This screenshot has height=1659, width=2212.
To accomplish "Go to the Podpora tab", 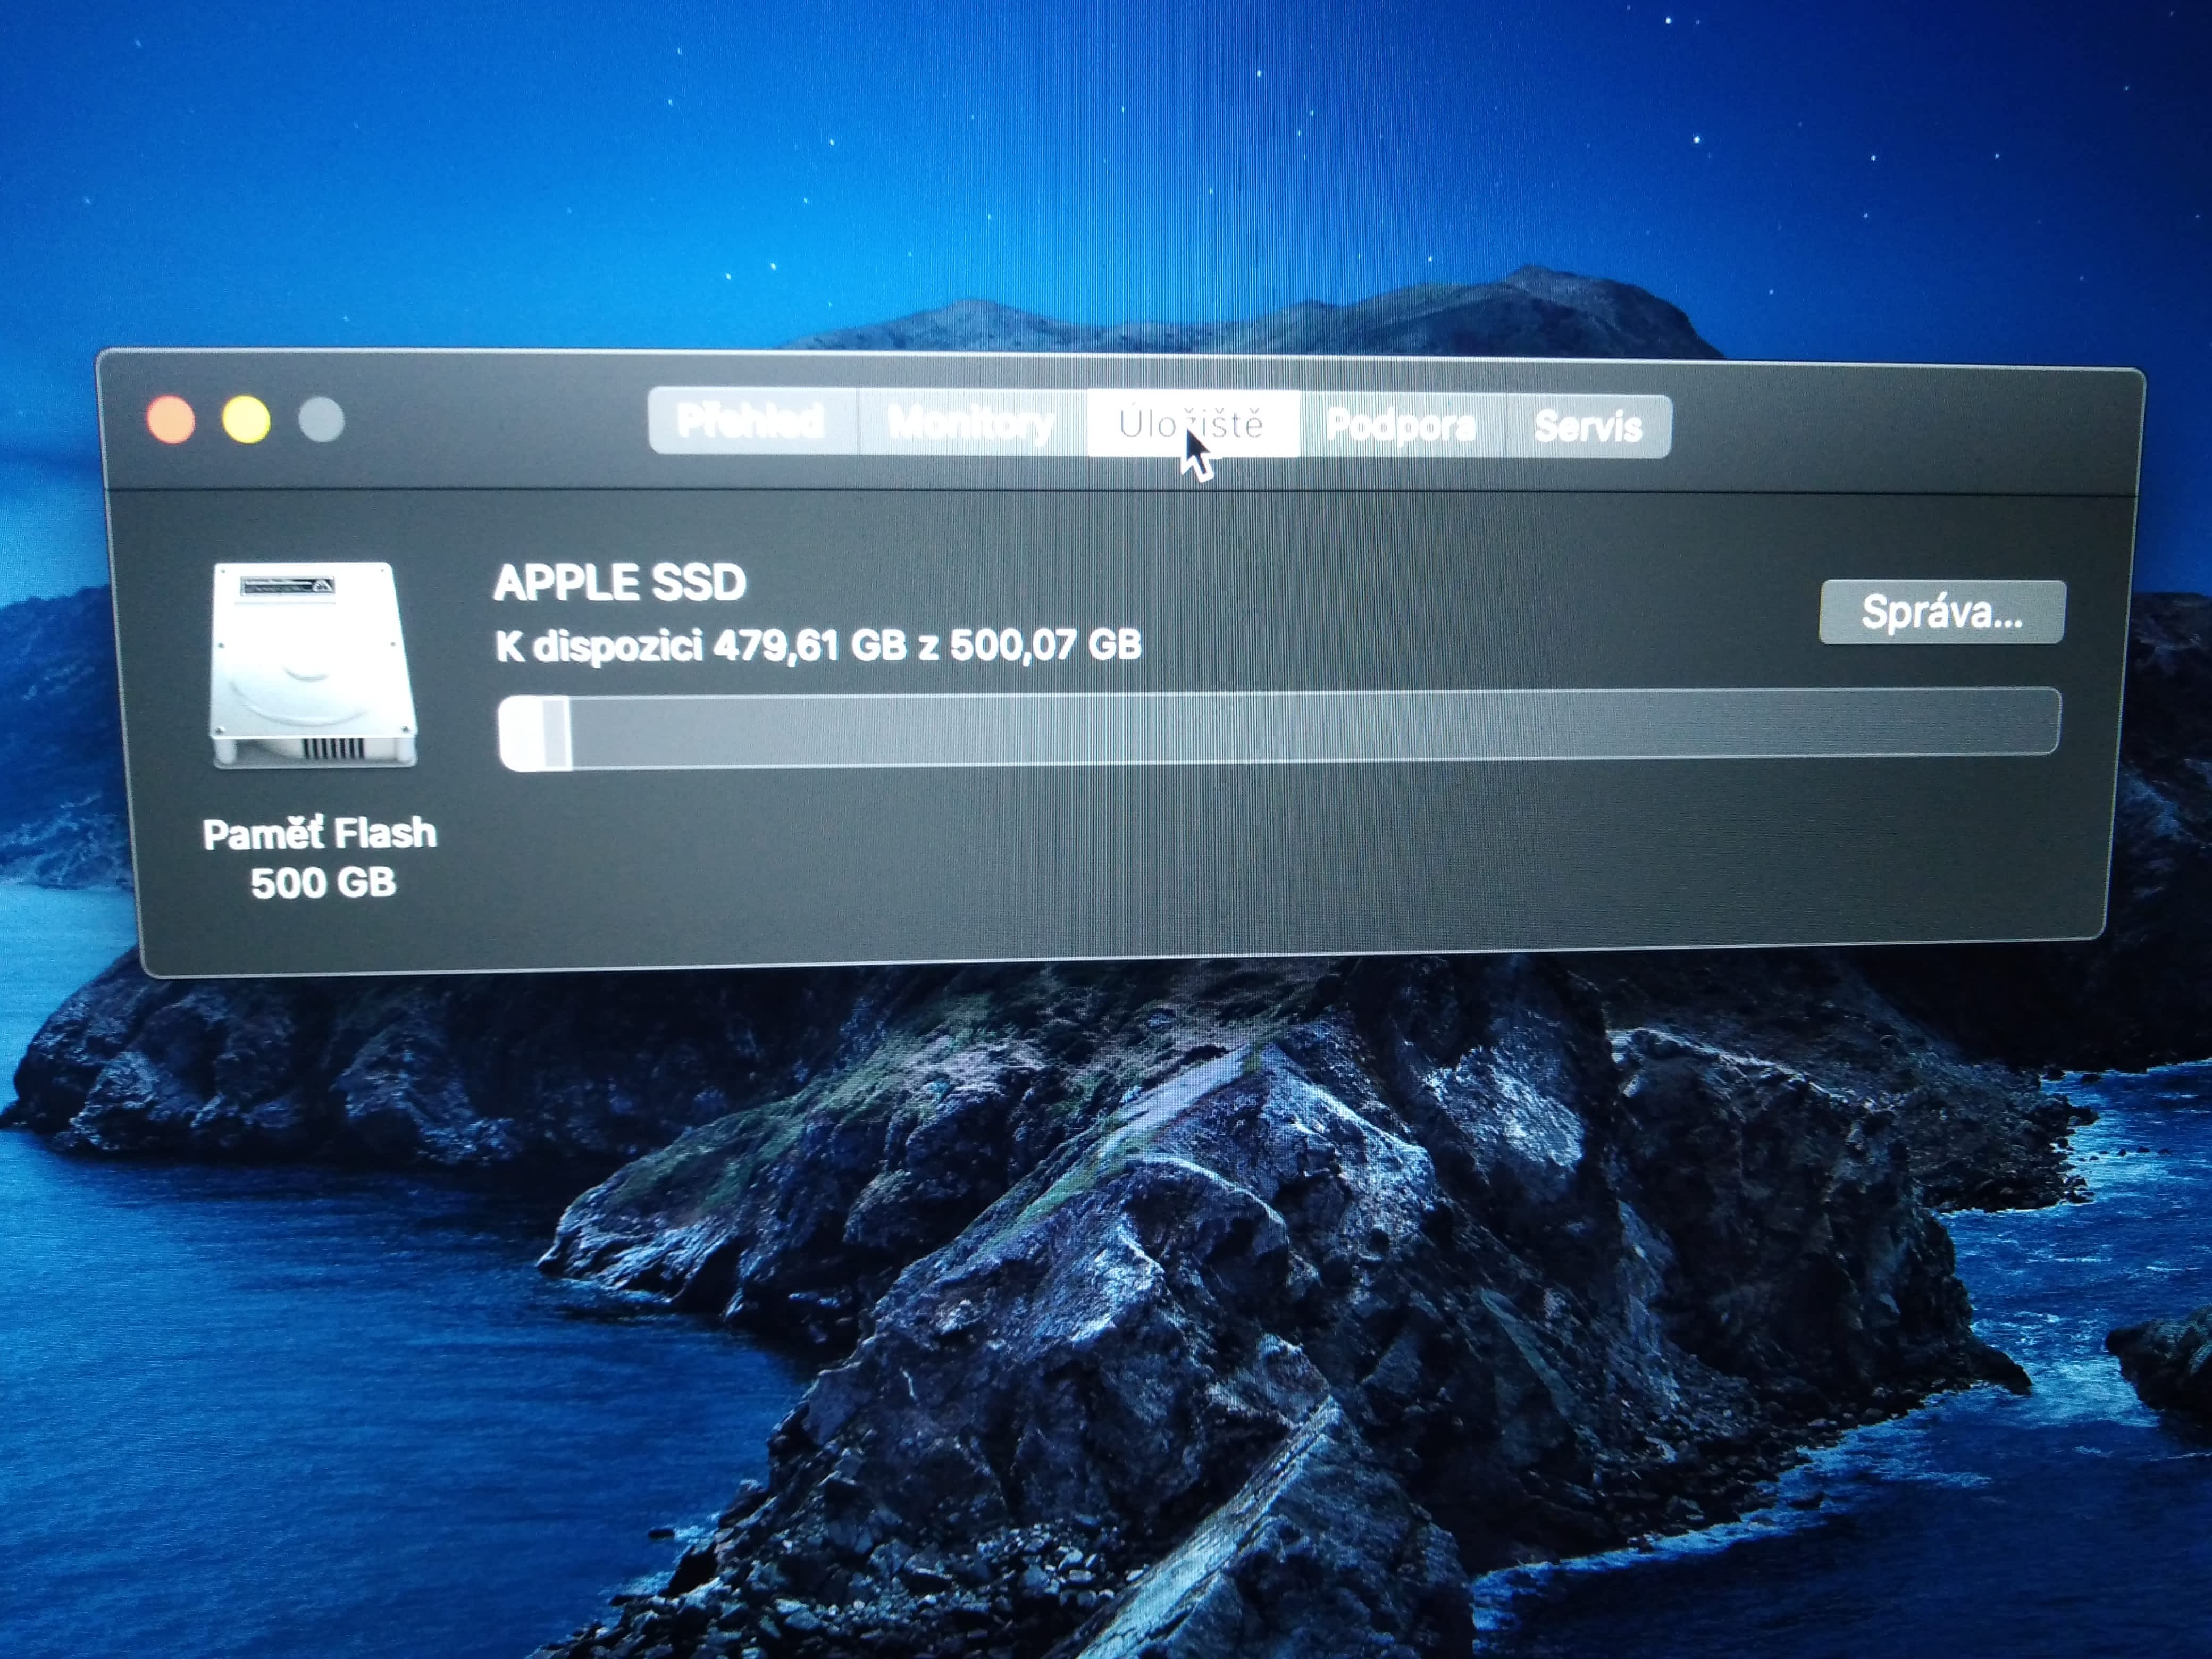I will [1401, 426].
